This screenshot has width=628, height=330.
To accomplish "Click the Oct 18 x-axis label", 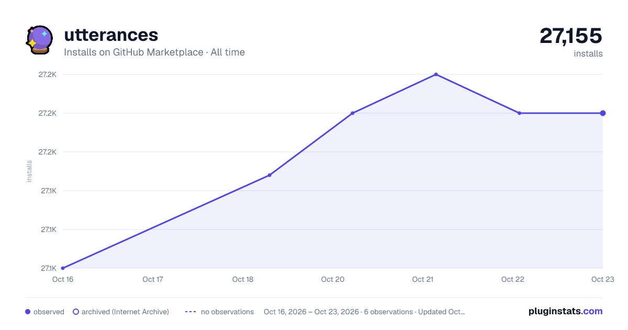I will click(x=243, y=279).
